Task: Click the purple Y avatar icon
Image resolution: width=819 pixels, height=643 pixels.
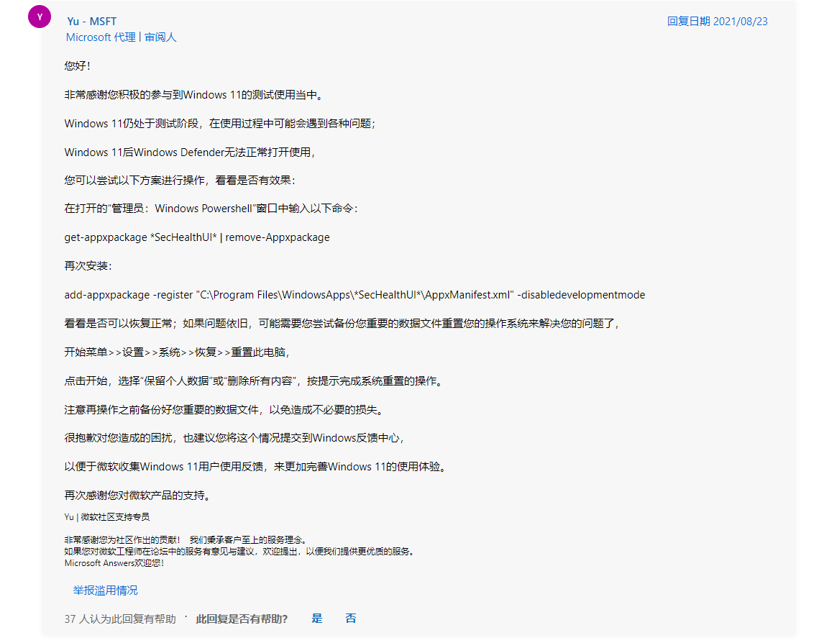Action: (39, 17)
